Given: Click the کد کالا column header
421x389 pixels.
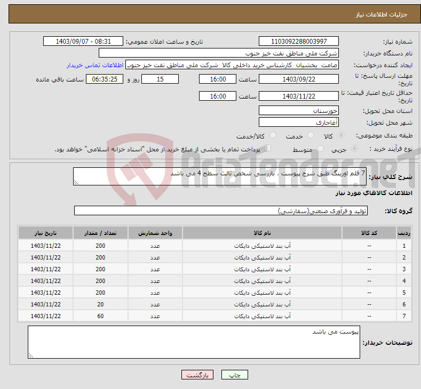Looking at the screenshot, I should 369,233.
